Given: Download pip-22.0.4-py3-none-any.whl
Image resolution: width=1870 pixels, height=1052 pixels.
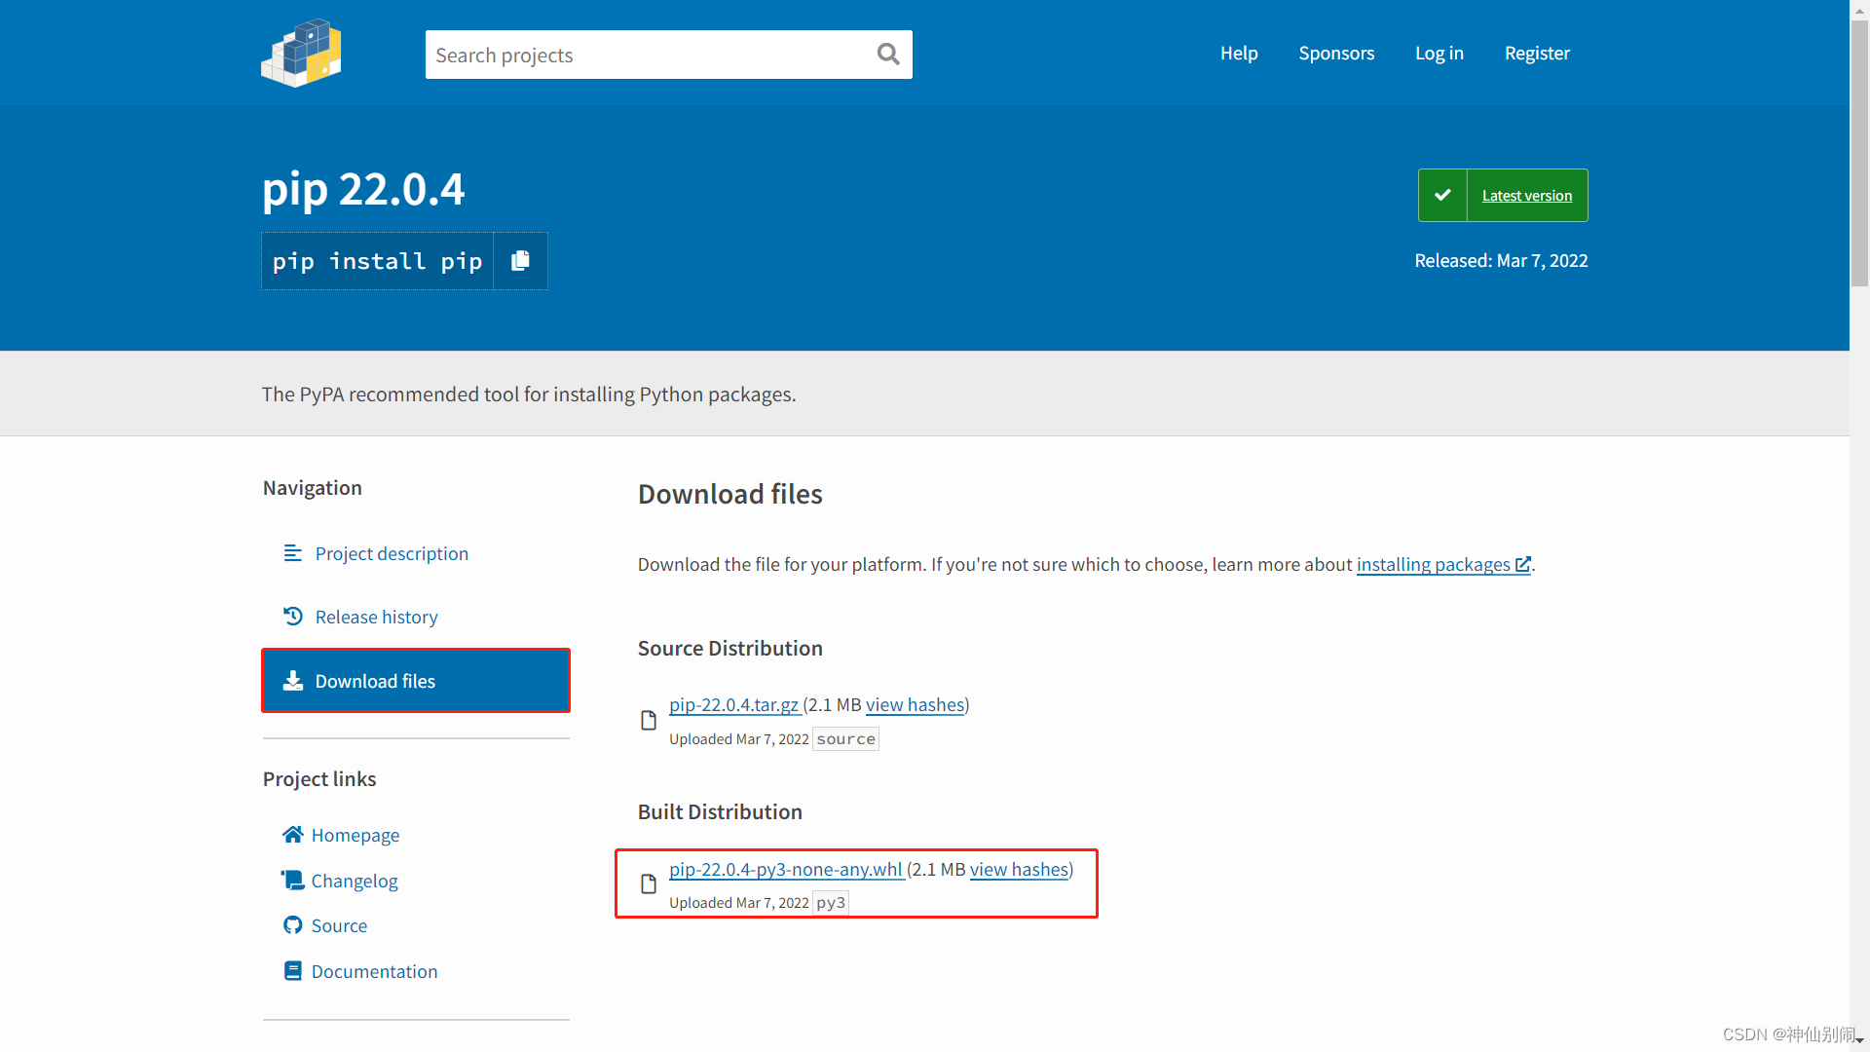Looking at the screenshot, I should [785, 869].
